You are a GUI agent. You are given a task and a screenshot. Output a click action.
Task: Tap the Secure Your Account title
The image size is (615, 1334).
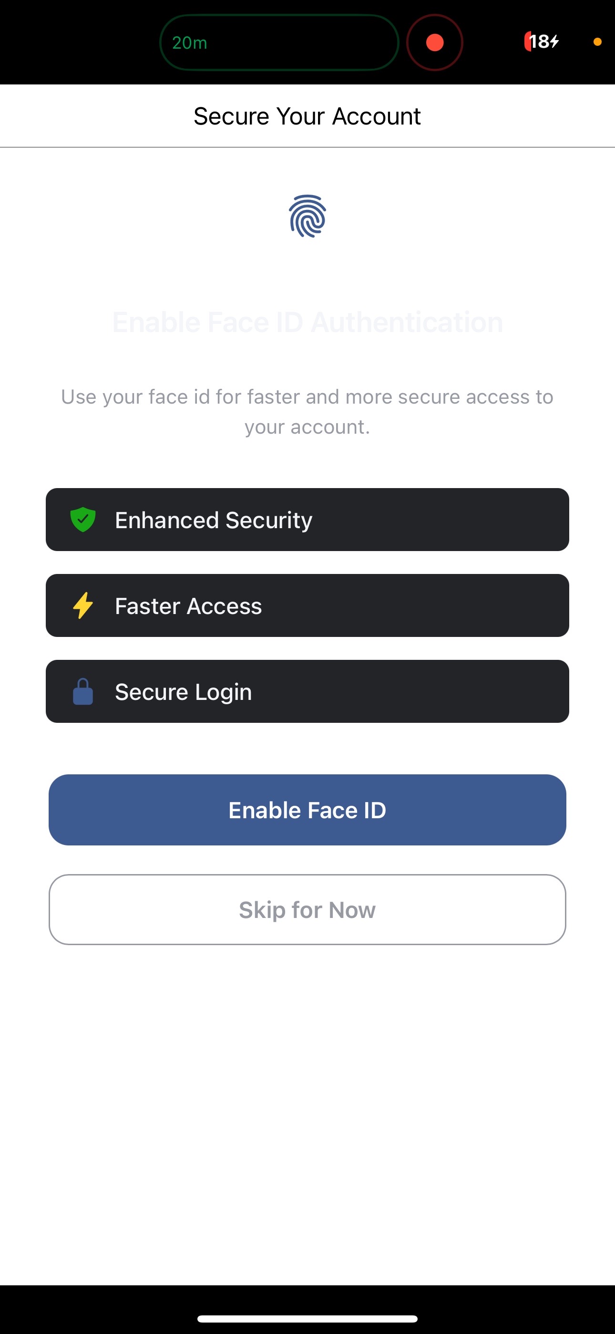pyautogui.click(x=307, y=116)
